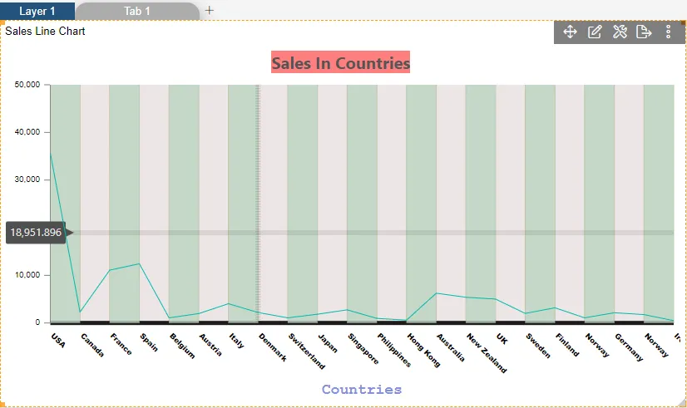Switch to the Layer 1 tab
This screenshot has width=687, height=408.
37,11
